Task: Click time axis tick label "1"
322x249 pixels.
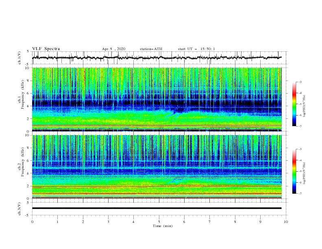Action: tap(57, 222)
